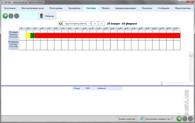Click the last gray light in the status bar
The height and width of the screenshot is (123, 195).
[191, 119]
